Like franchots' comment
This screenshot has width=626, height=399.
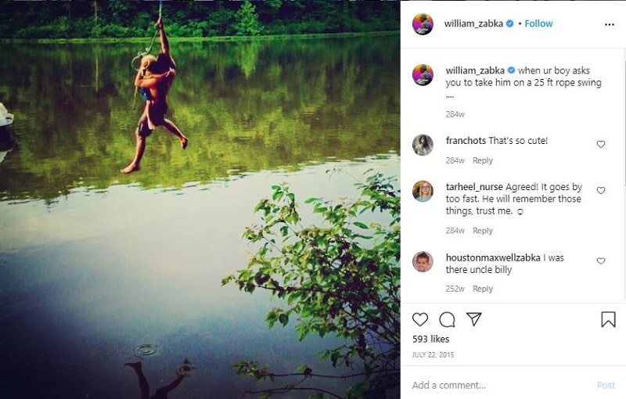(x=601, y=144)
